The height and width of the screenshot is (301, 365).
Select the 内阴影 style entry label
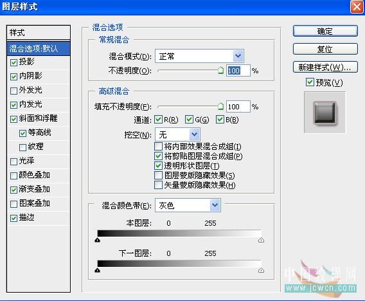pos(30,76)
